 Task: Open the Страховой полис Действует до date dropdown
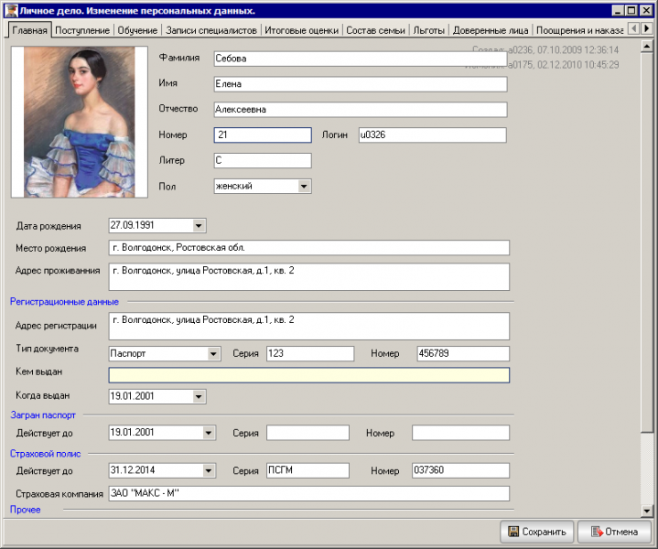click(x=209, y=471)
